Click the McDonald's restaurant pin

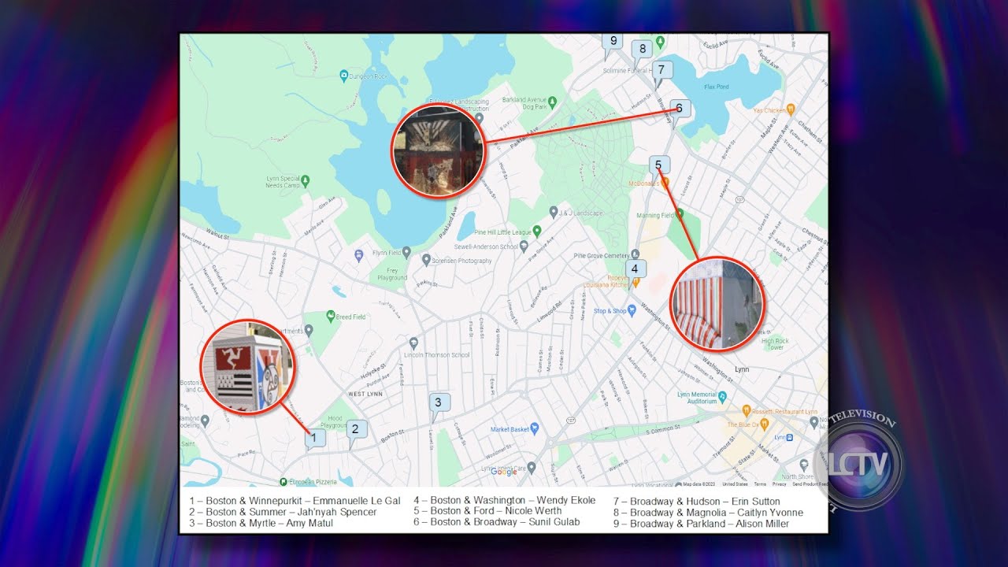click(x=665, y=182)
